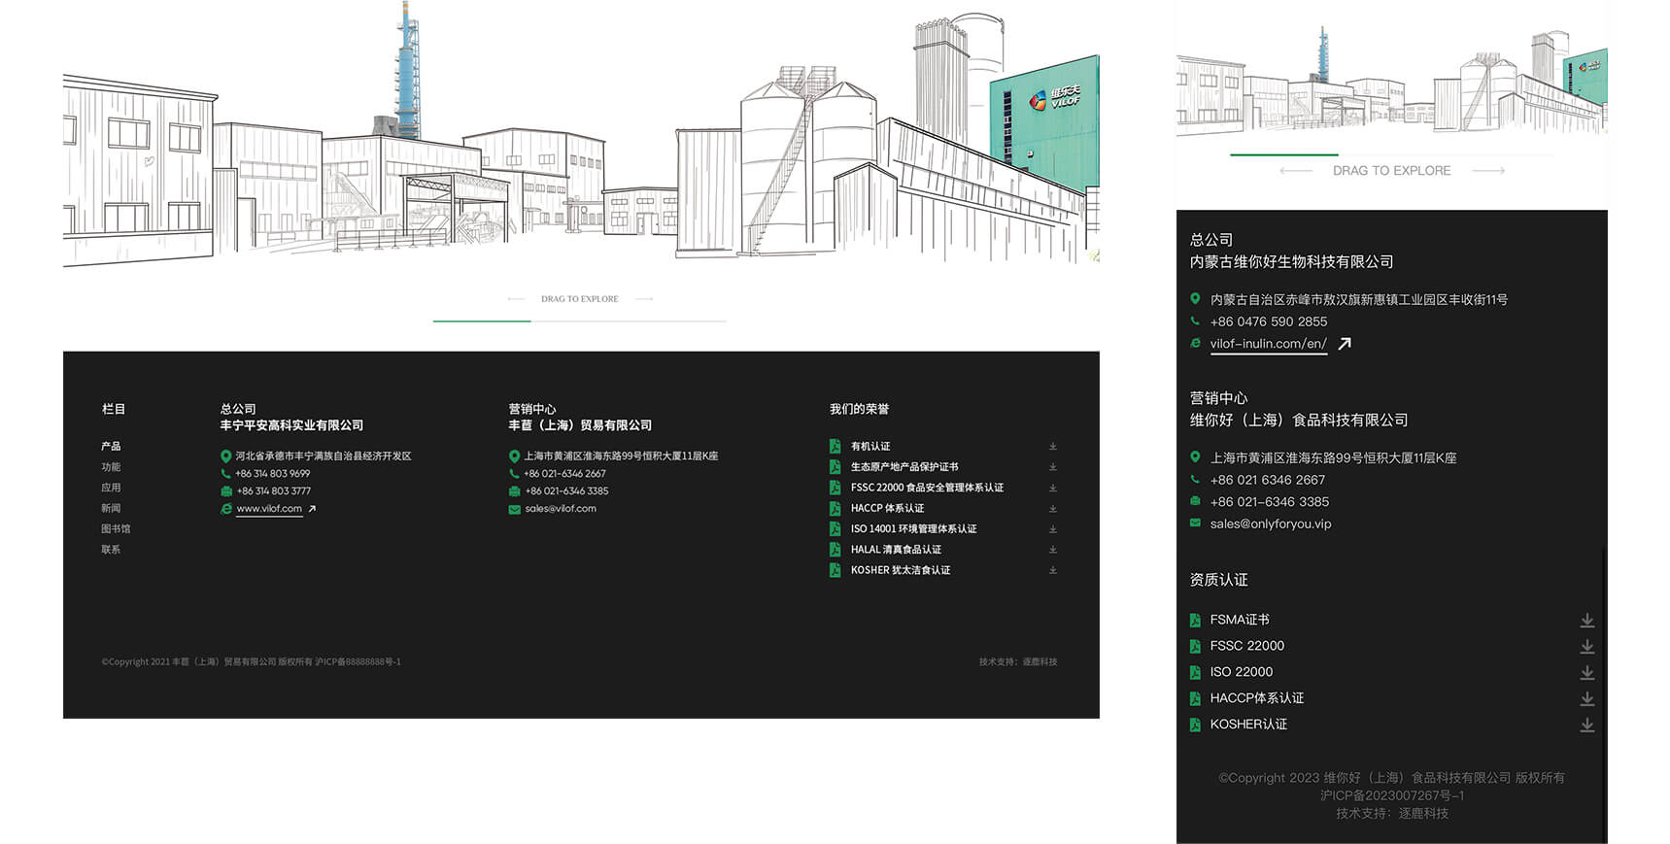Click the desktop factory illustration with the Vilof building
1670x844 pixels.
[581, 134]
